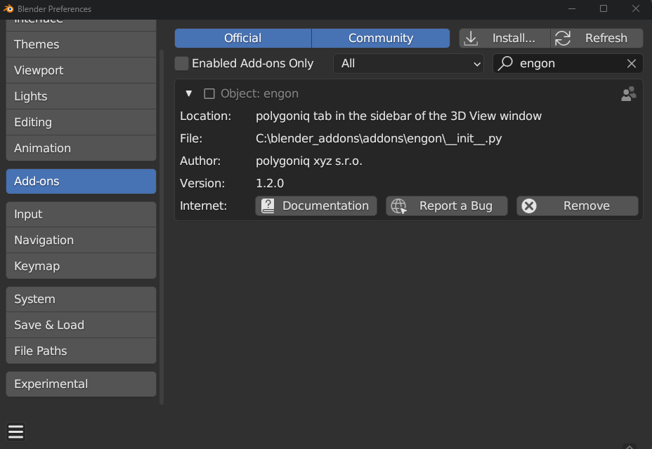Click the version 1.2.0 text
This screenshot has height=449, width=652.
pos(270,184)
